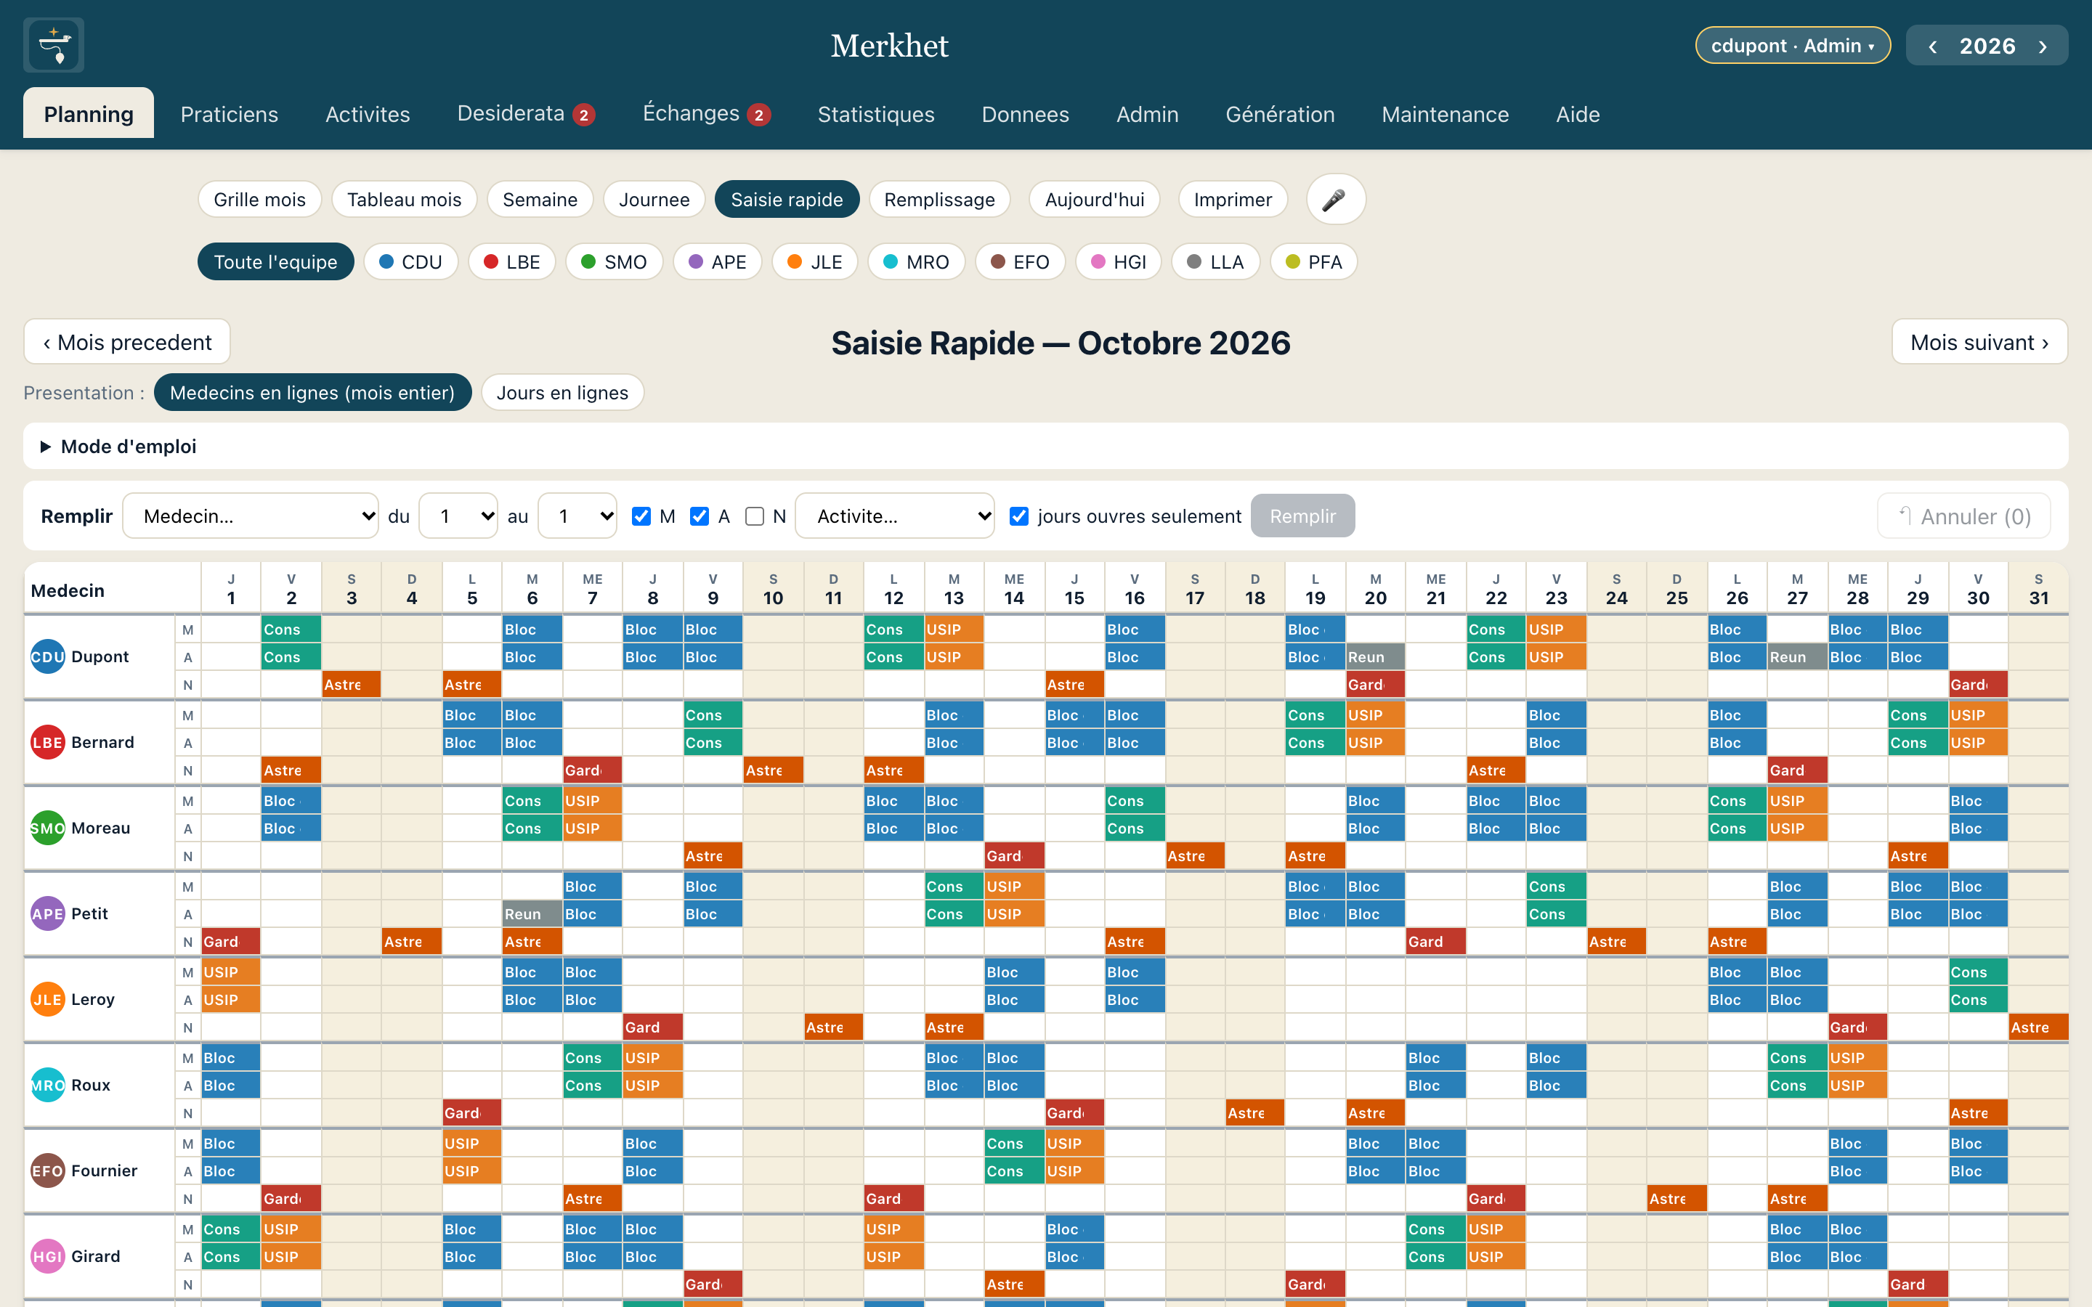This screenshot has width=2092, height=1307.
Task: Enable the N (nuit) checkbox
Action: [x=755, y=516]
